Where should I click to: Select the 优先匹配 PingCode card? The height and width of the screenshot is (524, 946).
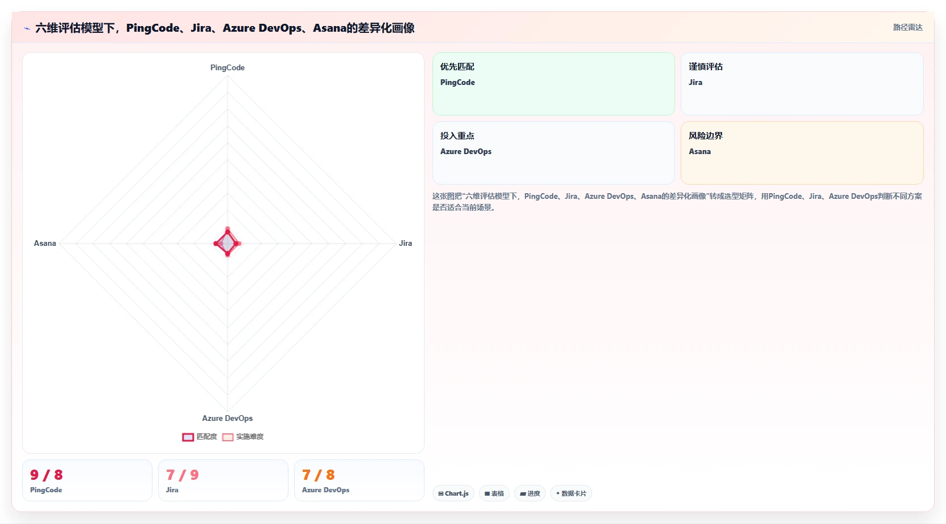[x=553, y=84]
